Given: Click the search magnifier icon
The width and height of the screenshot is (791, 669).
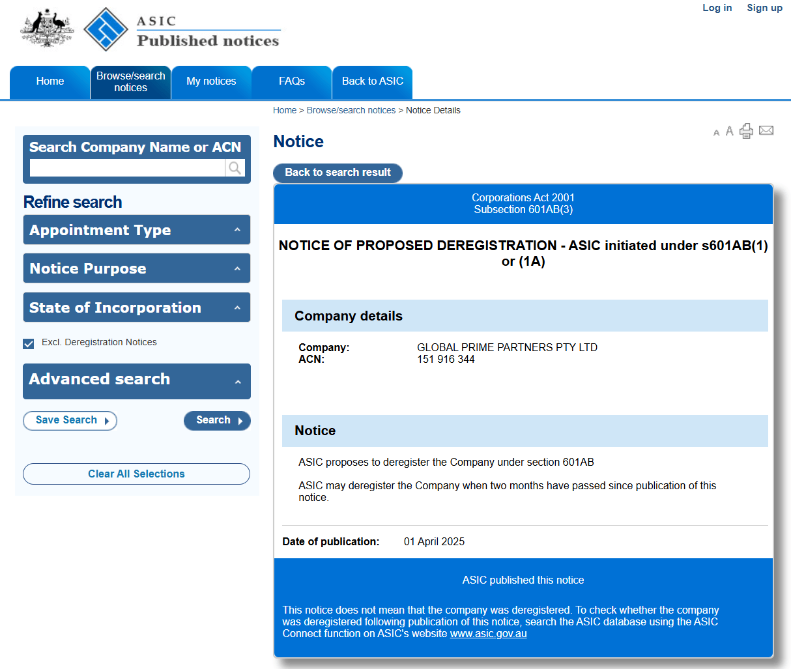Looking at the screenshot, I should point(235,168).
